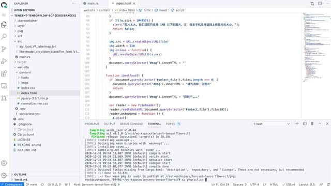Open the Extensions view
This screenshot has width=331, height=186.
click(x=4, y=73)
